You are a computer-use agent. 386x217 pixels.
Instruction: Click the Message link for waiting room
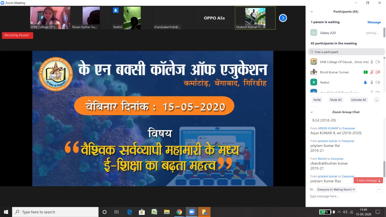click(x=374, y=22)
